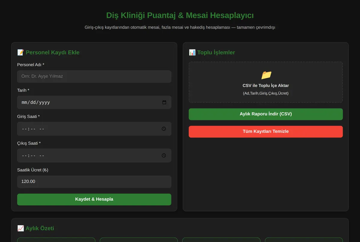Focus the Personel Adı text field
Viewport: 360px width, 242px height.
pyautogui.click(x=94, y=77)
